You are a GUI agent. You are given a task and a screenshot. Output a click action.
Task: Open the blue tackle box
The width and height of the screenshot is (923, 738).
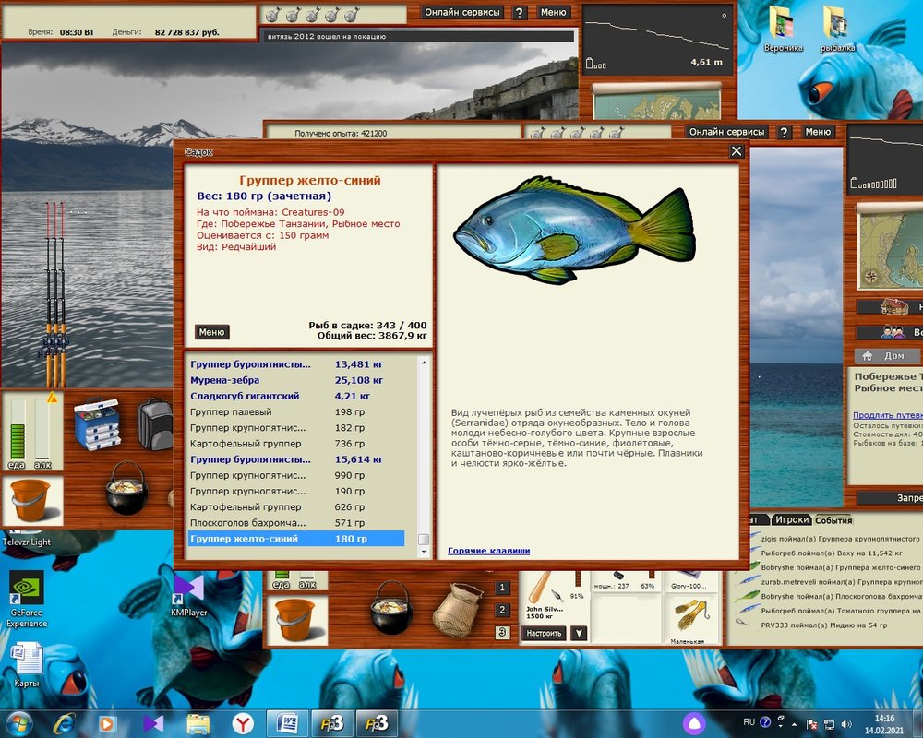(x=97, y=423)
